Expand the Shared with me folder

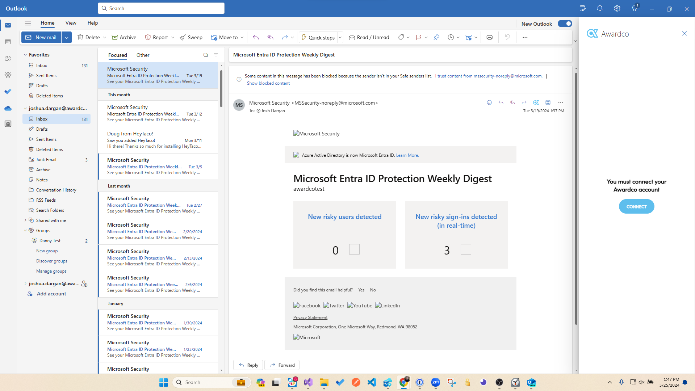click(x=25, y=220)
